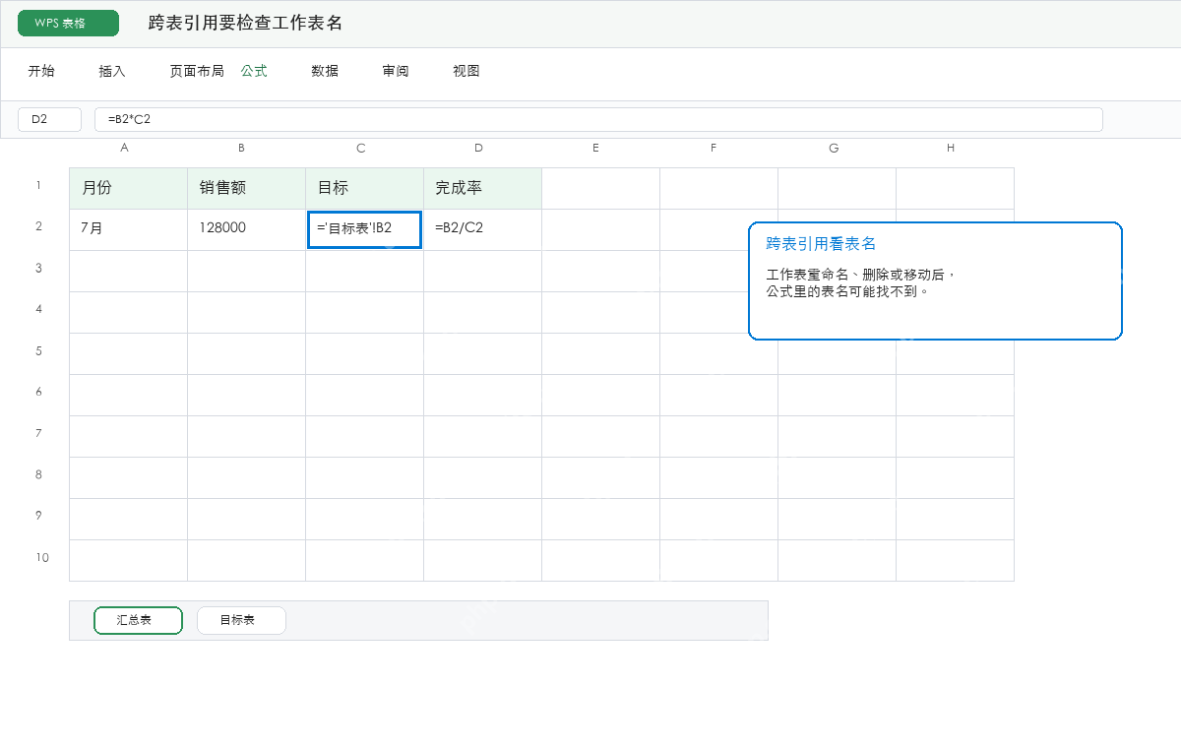Select row 3 header
Screen dimensions: 1181x748
tap(38, 268)
